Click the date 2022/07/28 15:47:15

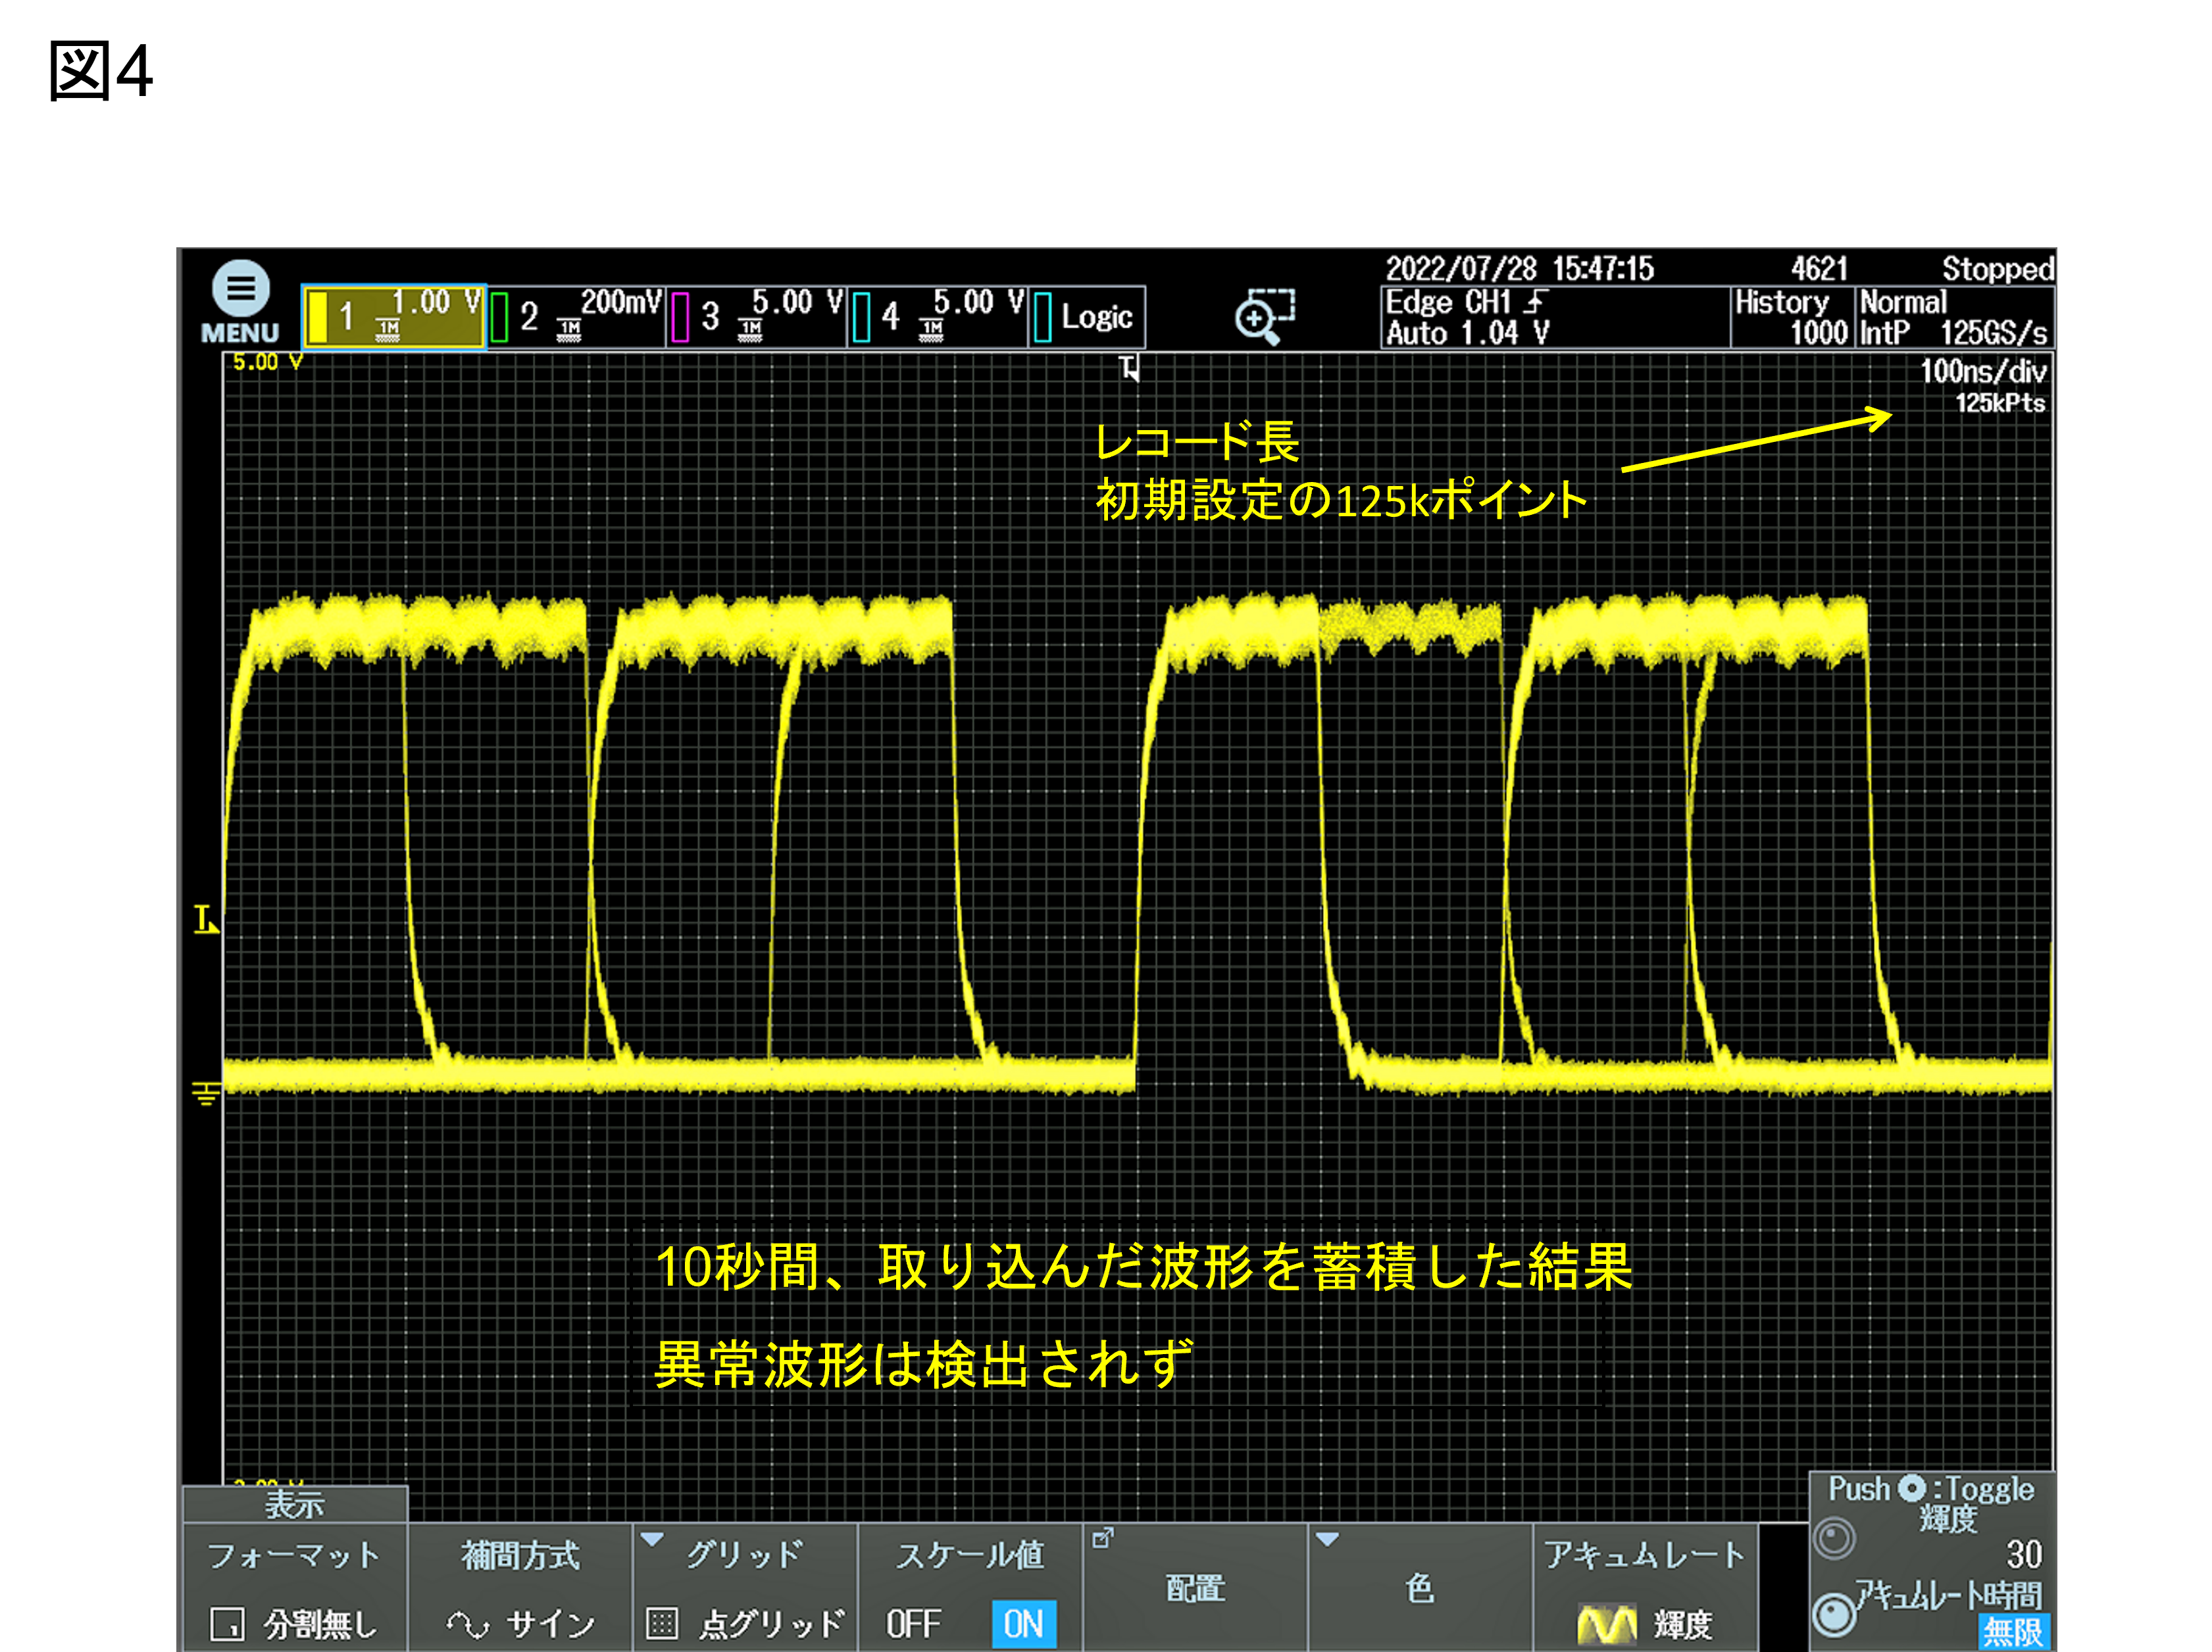[1519, 269]
